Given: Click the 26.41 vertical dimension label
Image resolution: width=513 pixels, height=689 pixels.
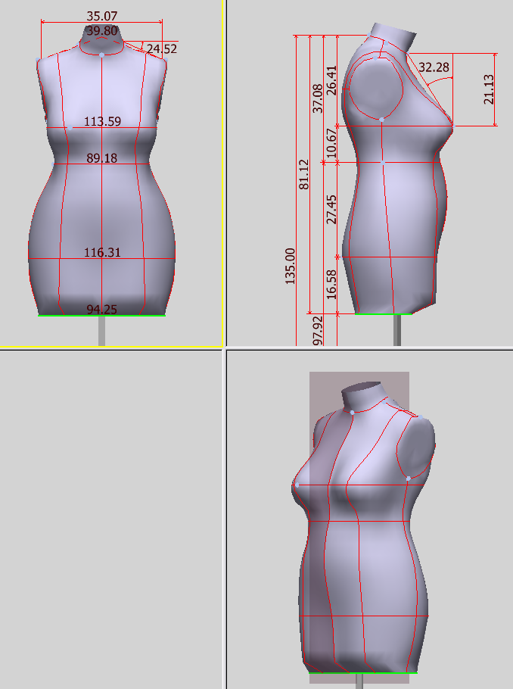Looking at the screenshot, I should 332,80.
